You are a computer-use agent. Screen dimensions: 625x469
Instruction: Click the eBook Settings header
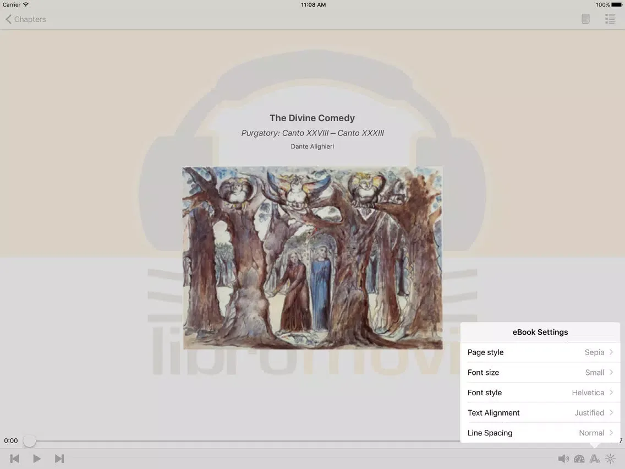[540, 332]
